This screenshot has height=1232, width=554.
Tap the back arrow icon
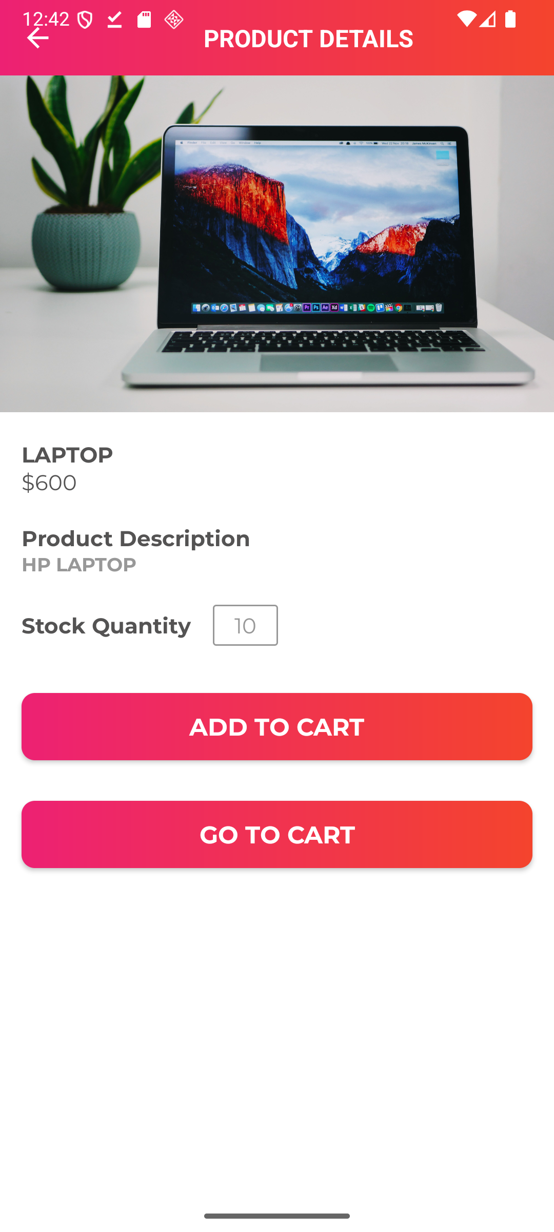(x=37, y=38)
